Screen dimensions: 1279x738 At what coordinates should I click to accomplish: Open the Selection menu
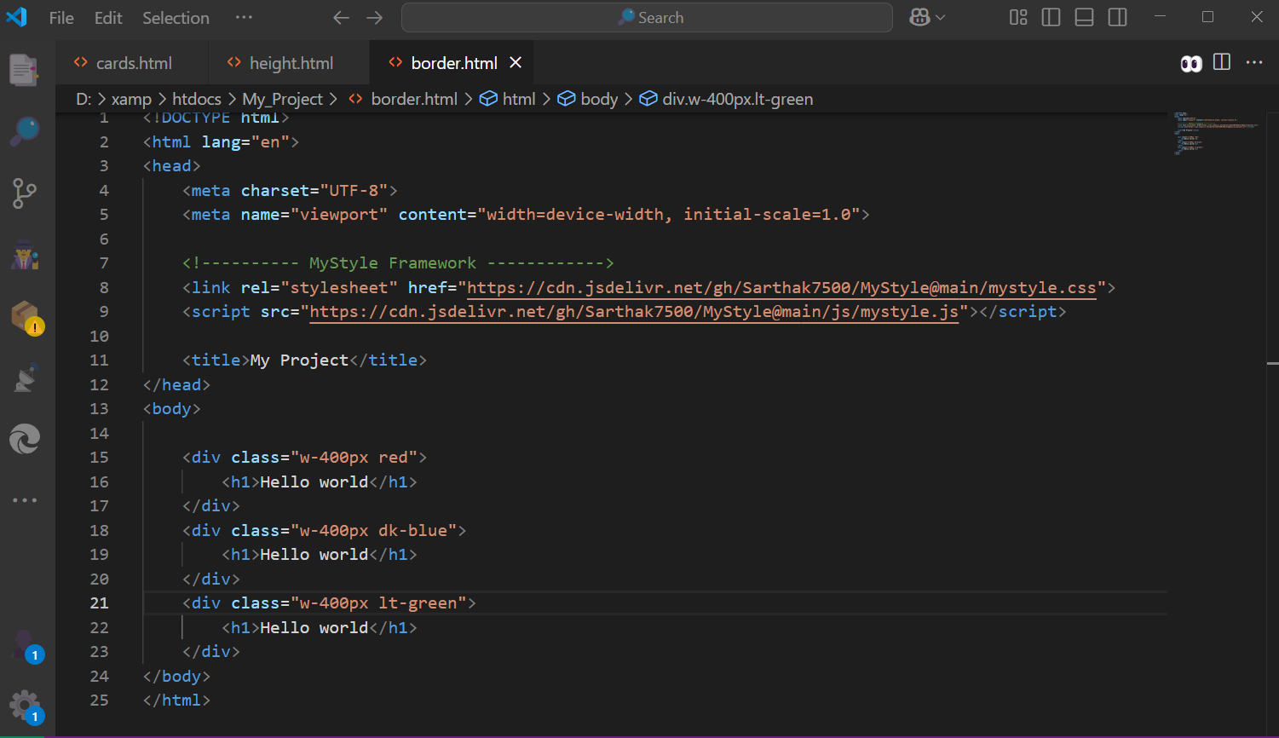(176, 18)
